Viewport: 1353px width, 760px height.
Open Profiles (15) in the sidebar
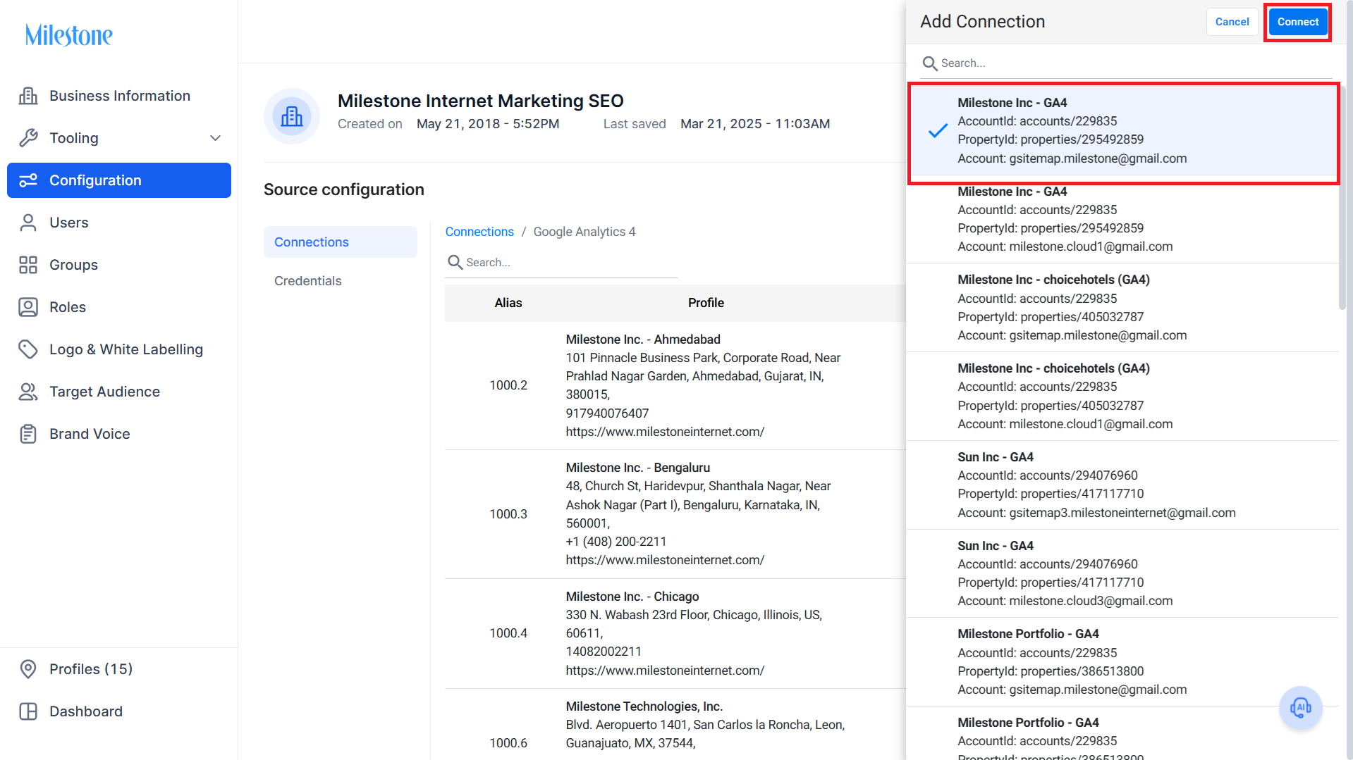pos(119,669)
